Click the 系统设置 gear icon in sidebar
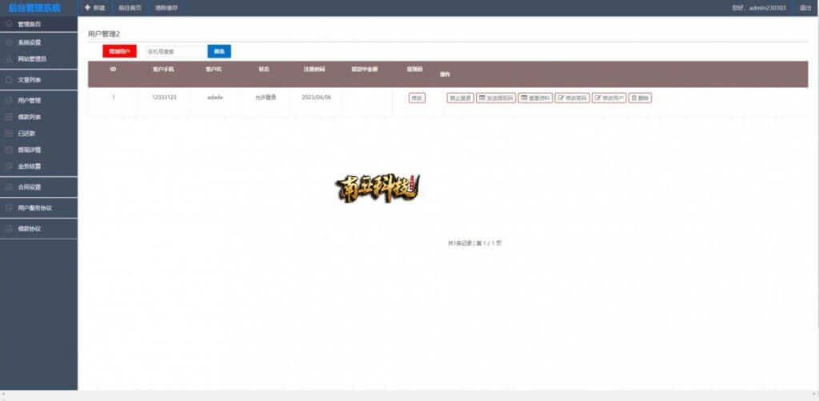The image size is (819, 401). click(9, 42)
